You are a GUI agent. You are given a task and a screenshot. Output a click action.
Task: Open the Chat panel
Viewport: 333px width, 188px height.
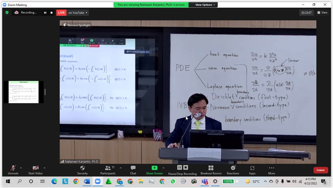tap(133, 168)
